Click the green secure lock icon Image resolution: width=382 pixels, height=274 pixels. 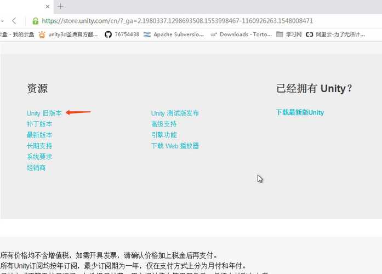point(36,21)
